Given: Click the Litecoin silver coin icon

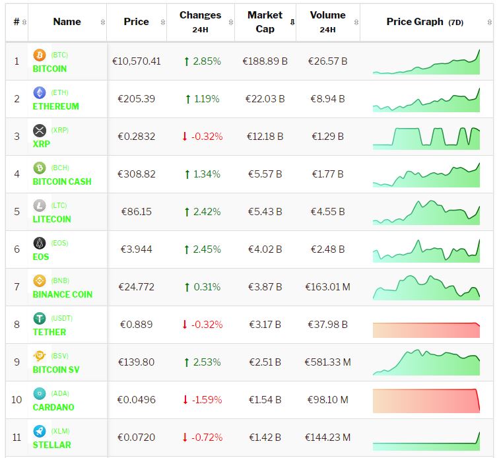Looking at the screenshot, I should point(40,205).
